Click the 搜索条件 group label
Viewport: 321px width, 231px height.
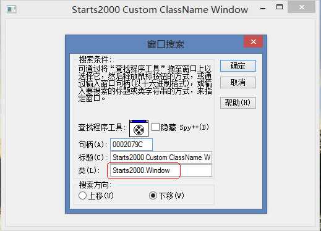(x=95, y=60)
